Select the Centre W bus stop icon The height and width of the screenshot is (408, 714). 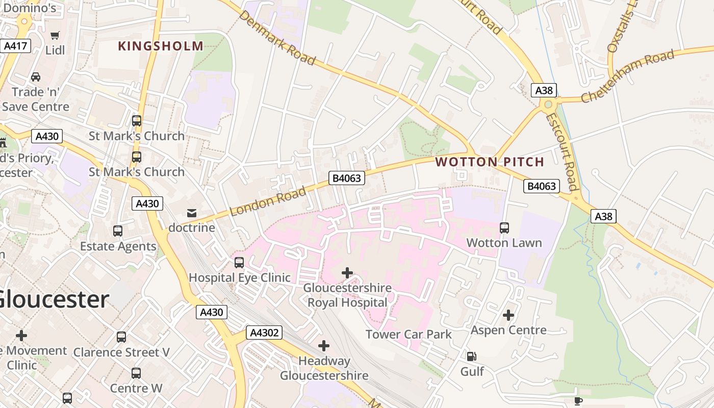pyautogui.click(x=136, y=373)
